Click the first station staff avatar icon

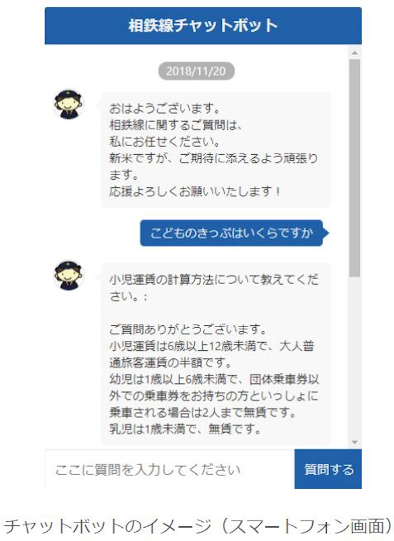68,104
